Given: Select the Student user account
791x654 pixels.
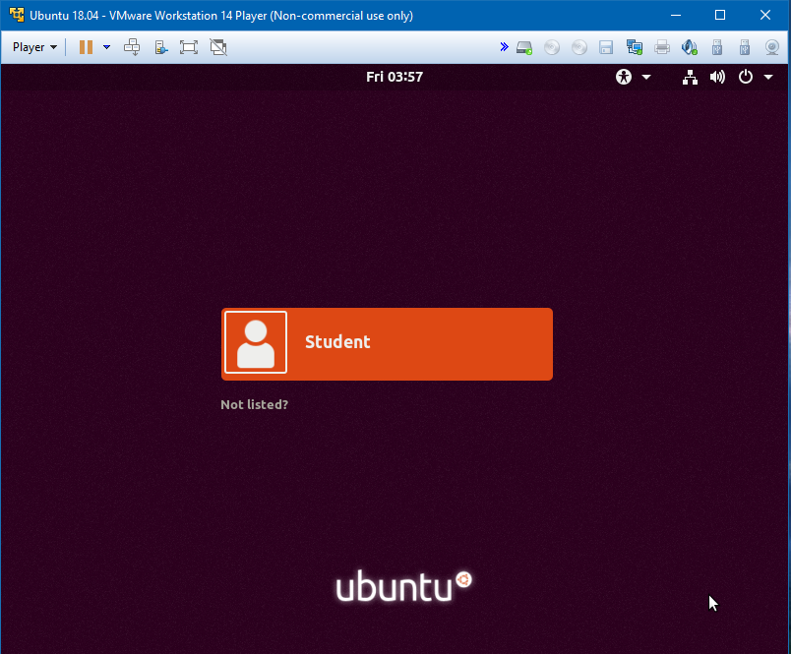Looking at the screenshot, I should pyautogui.click(x=387, y=344).
